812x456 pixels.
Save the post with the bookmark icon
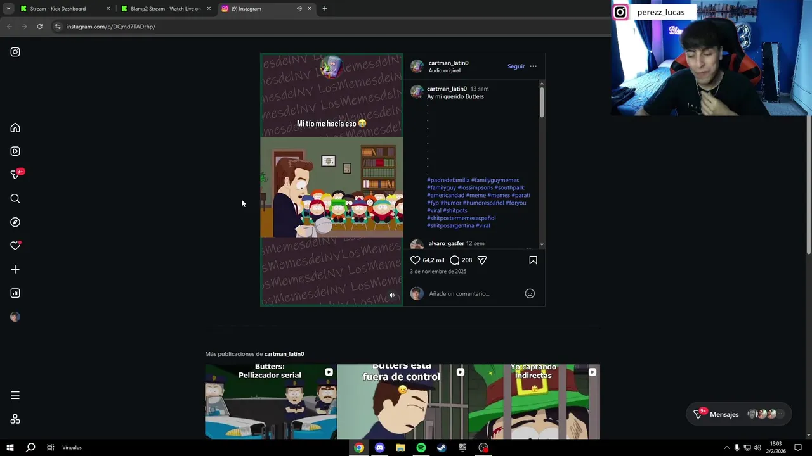tap(533, 260)
